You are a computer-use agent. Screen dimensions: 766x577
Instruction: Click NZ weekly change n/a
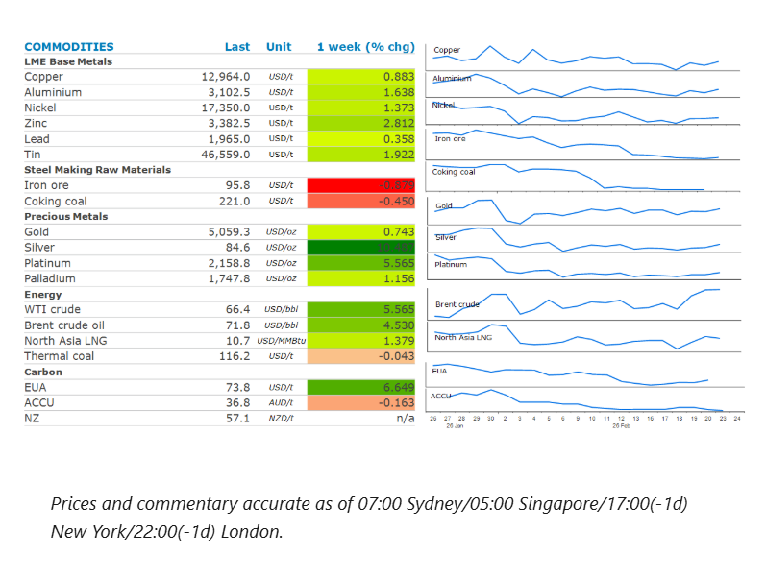coord(406,419)
